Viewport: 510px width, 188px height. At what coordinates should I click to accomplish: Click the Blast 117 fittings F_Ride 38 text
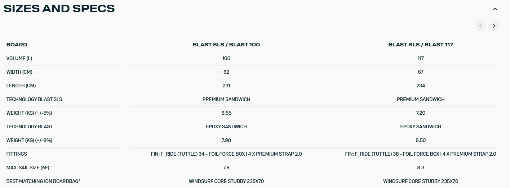[x=421, y=154]
